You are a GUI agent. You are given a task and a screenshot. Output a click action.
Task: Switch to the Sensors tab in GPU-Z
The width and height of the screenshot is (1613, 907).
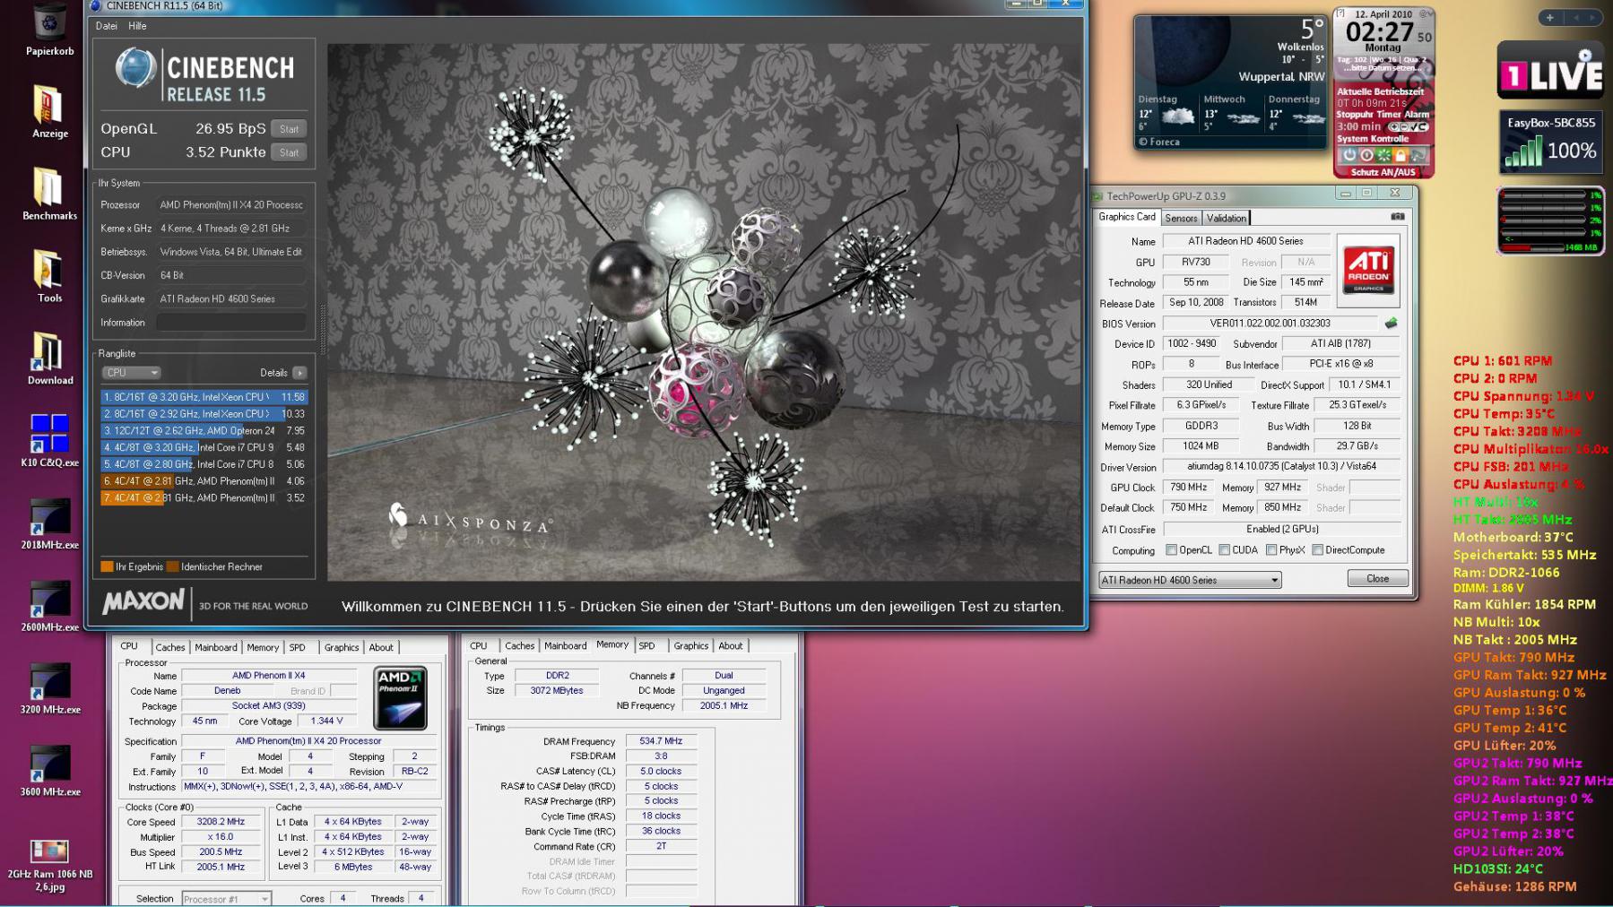tap(1181, 218)
